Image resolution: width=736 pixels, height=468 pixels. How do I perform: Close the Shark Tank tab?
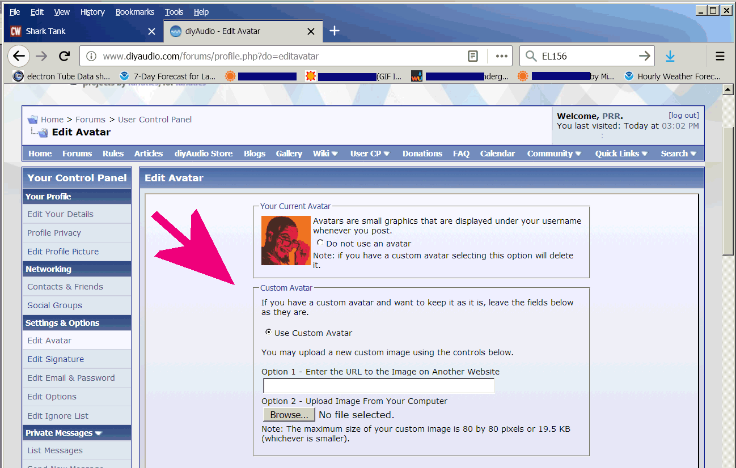pyautogui.click(x=151, y=31)
